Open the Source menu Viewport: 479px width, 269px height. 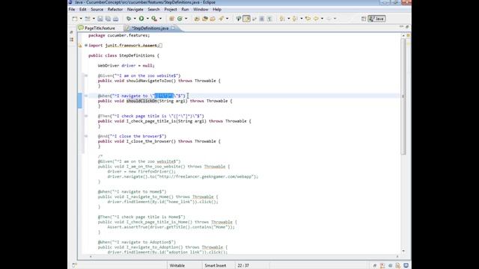click(x=97, y=10)
